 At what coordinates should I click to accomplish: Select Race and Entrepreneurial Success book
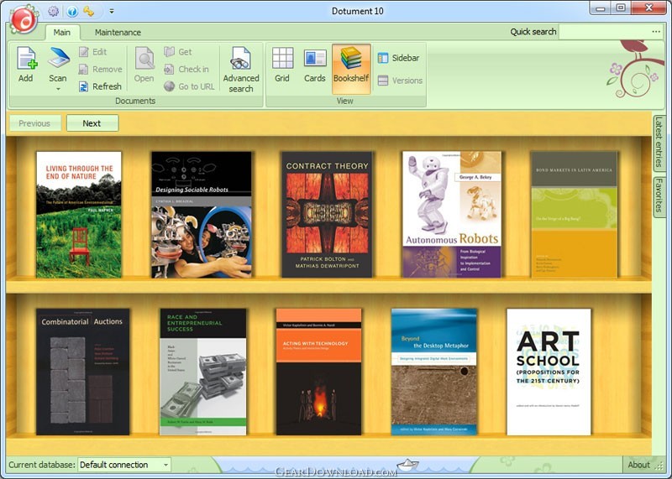[203, 372]
